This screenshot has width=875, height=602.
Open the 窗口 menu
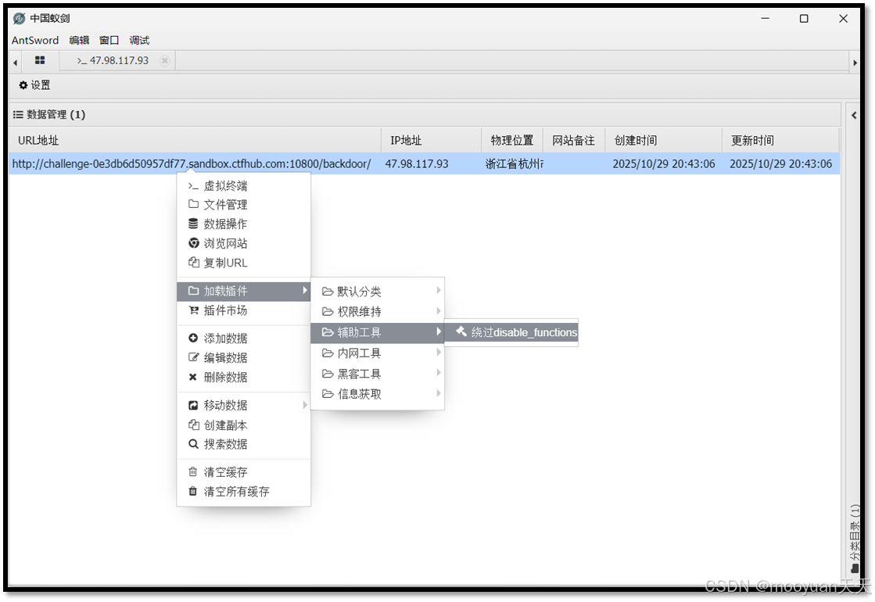click(x=109, y=40)
